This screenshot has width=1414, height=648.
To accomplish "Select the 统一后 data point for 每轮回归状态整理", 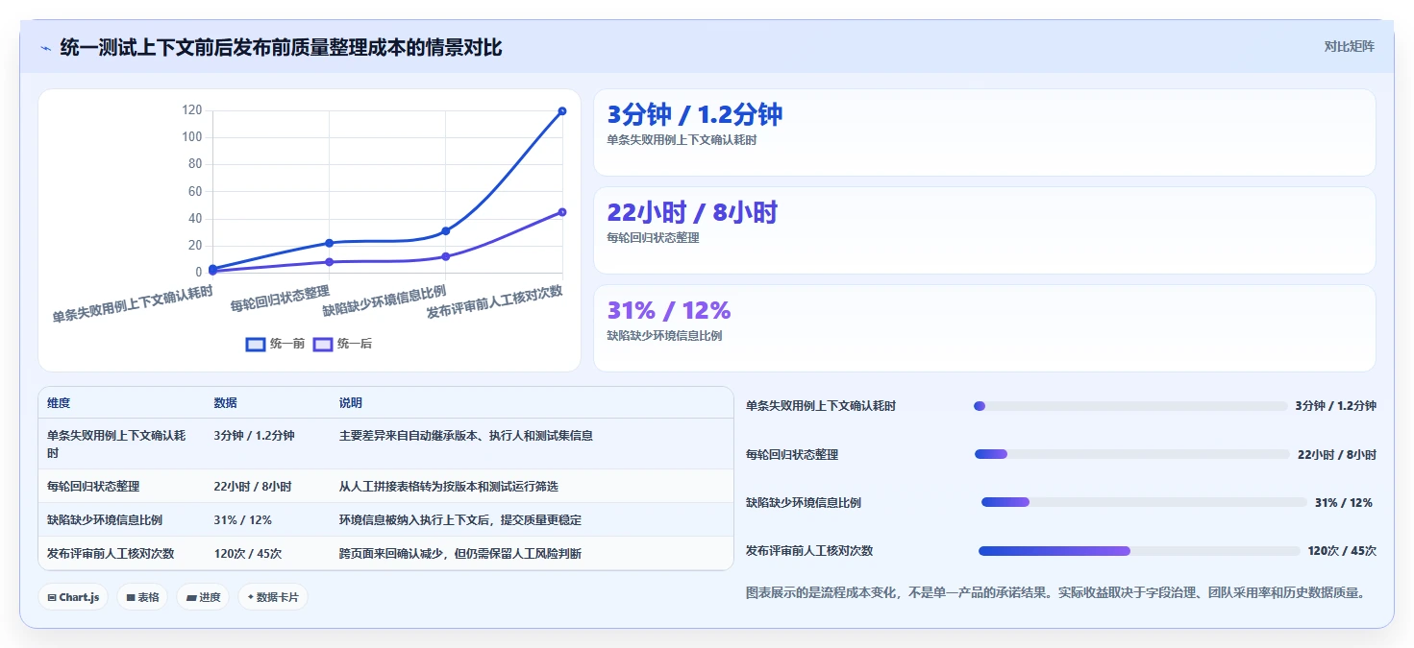I will 329,262.
